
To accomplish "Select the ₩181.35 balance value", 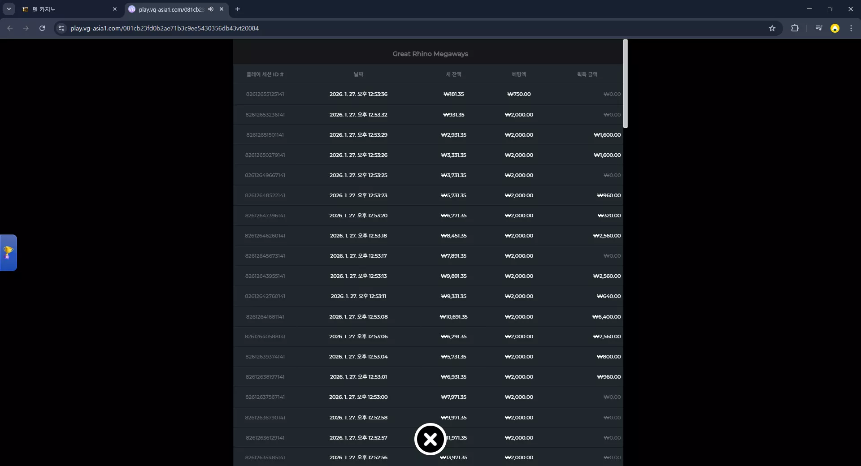I will 453,94.
